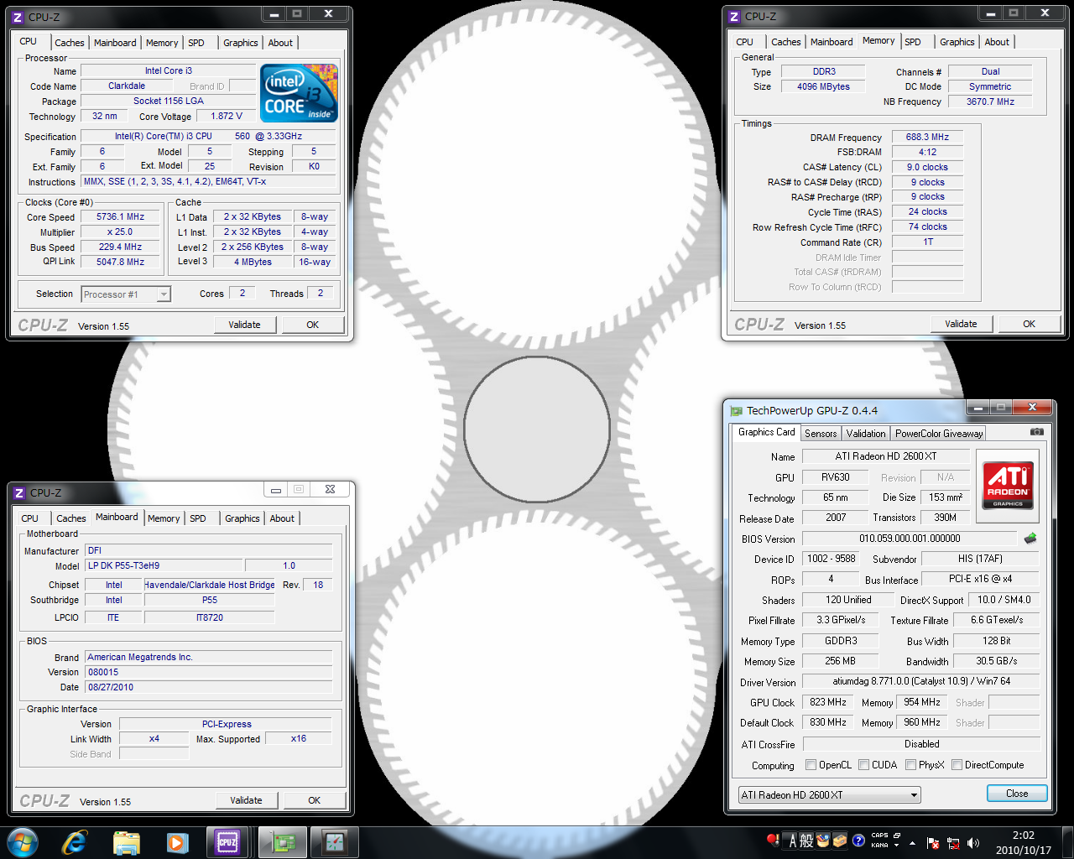Open the network status tray icon
This screenshot has height=859, width=1074.
(953, 843)
